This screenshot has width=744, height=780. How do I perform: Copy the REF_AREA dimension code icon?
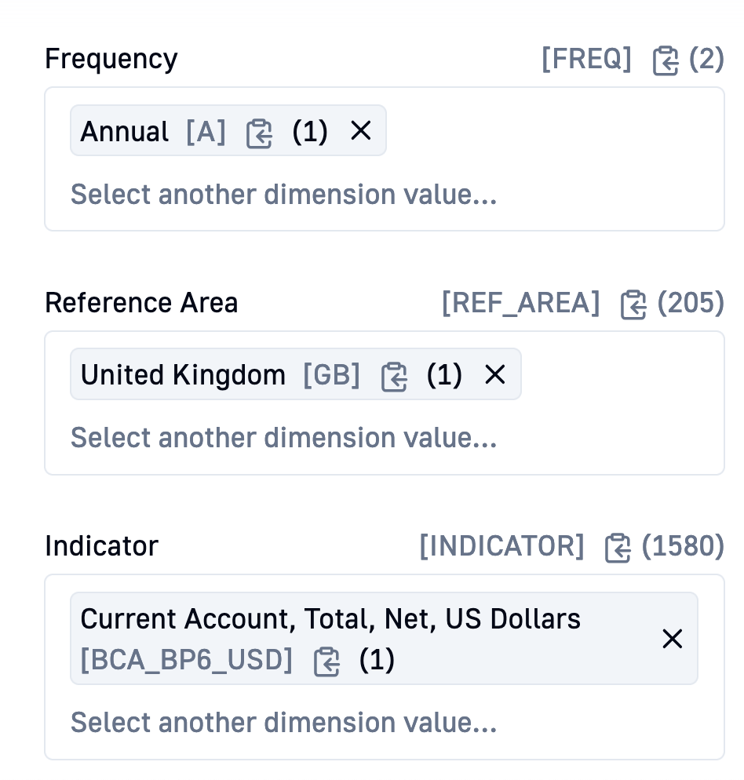633,304
